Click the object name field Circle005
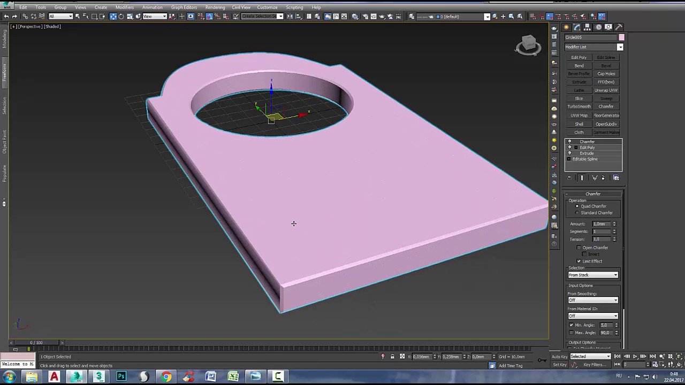The image size is (685, 385). tap(591, 37)
